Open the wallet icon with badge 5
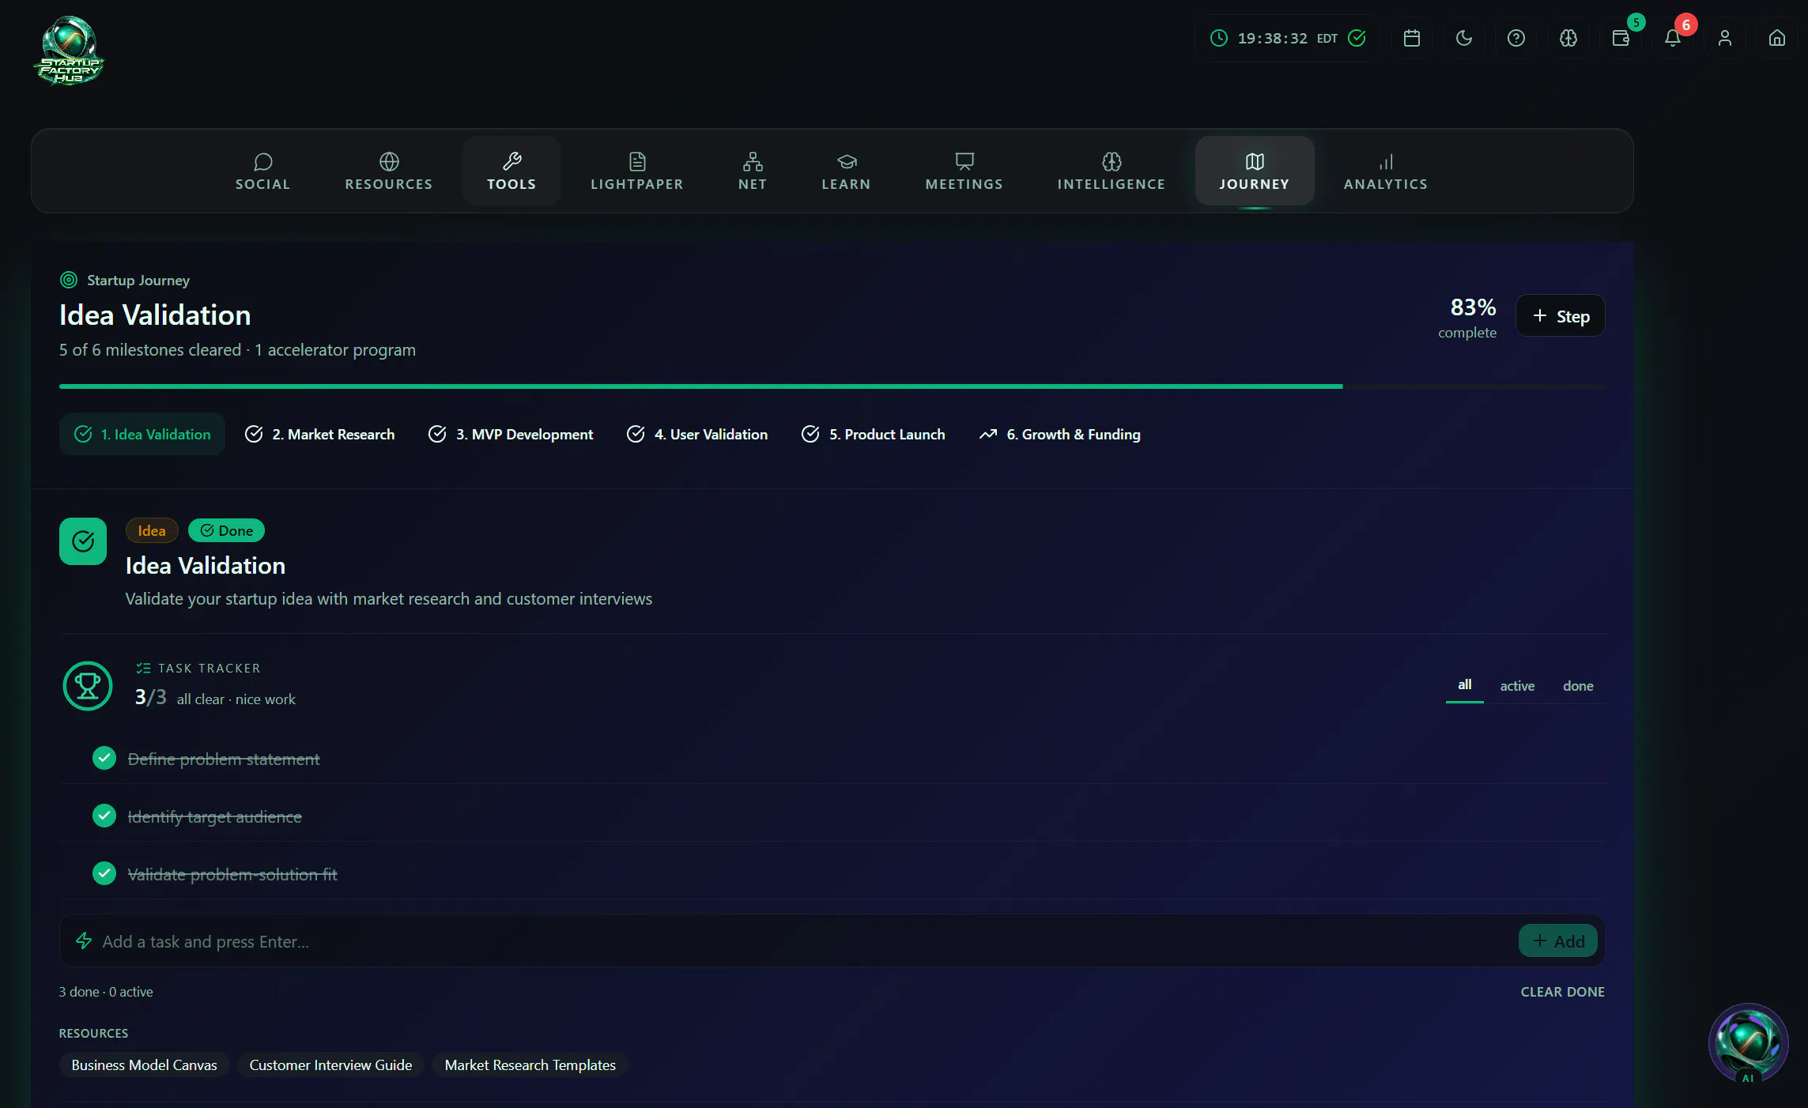Viewport: 1808px width, 1108px height. pos(1621,38)
